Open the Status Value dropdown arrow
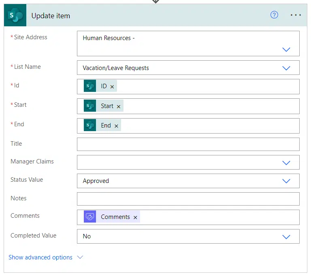This screenshot has height=276, width=311. coord(286,181)
